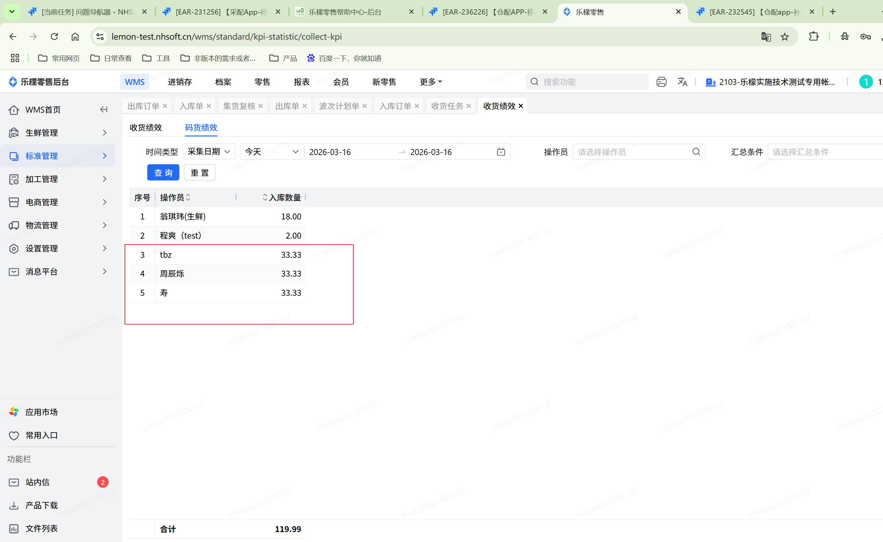This screenshot has height=542, width=883.
Task: Collapse the sidebar with arrow icon
Action: 104,109
